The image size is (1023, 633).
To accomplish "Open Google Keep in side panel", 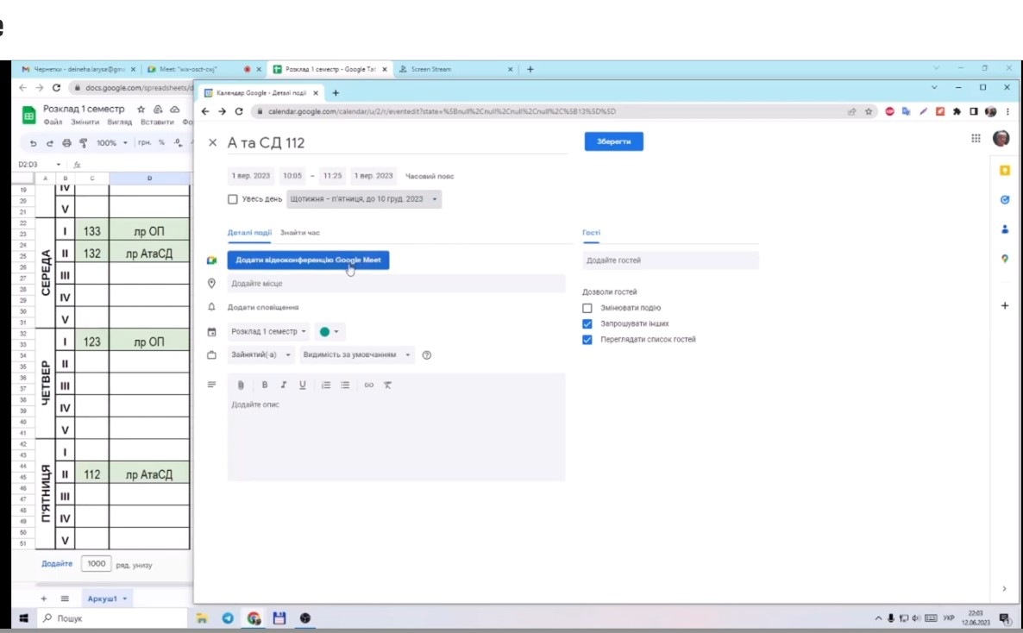I will pyautogui.click(x=1004, y=171).
